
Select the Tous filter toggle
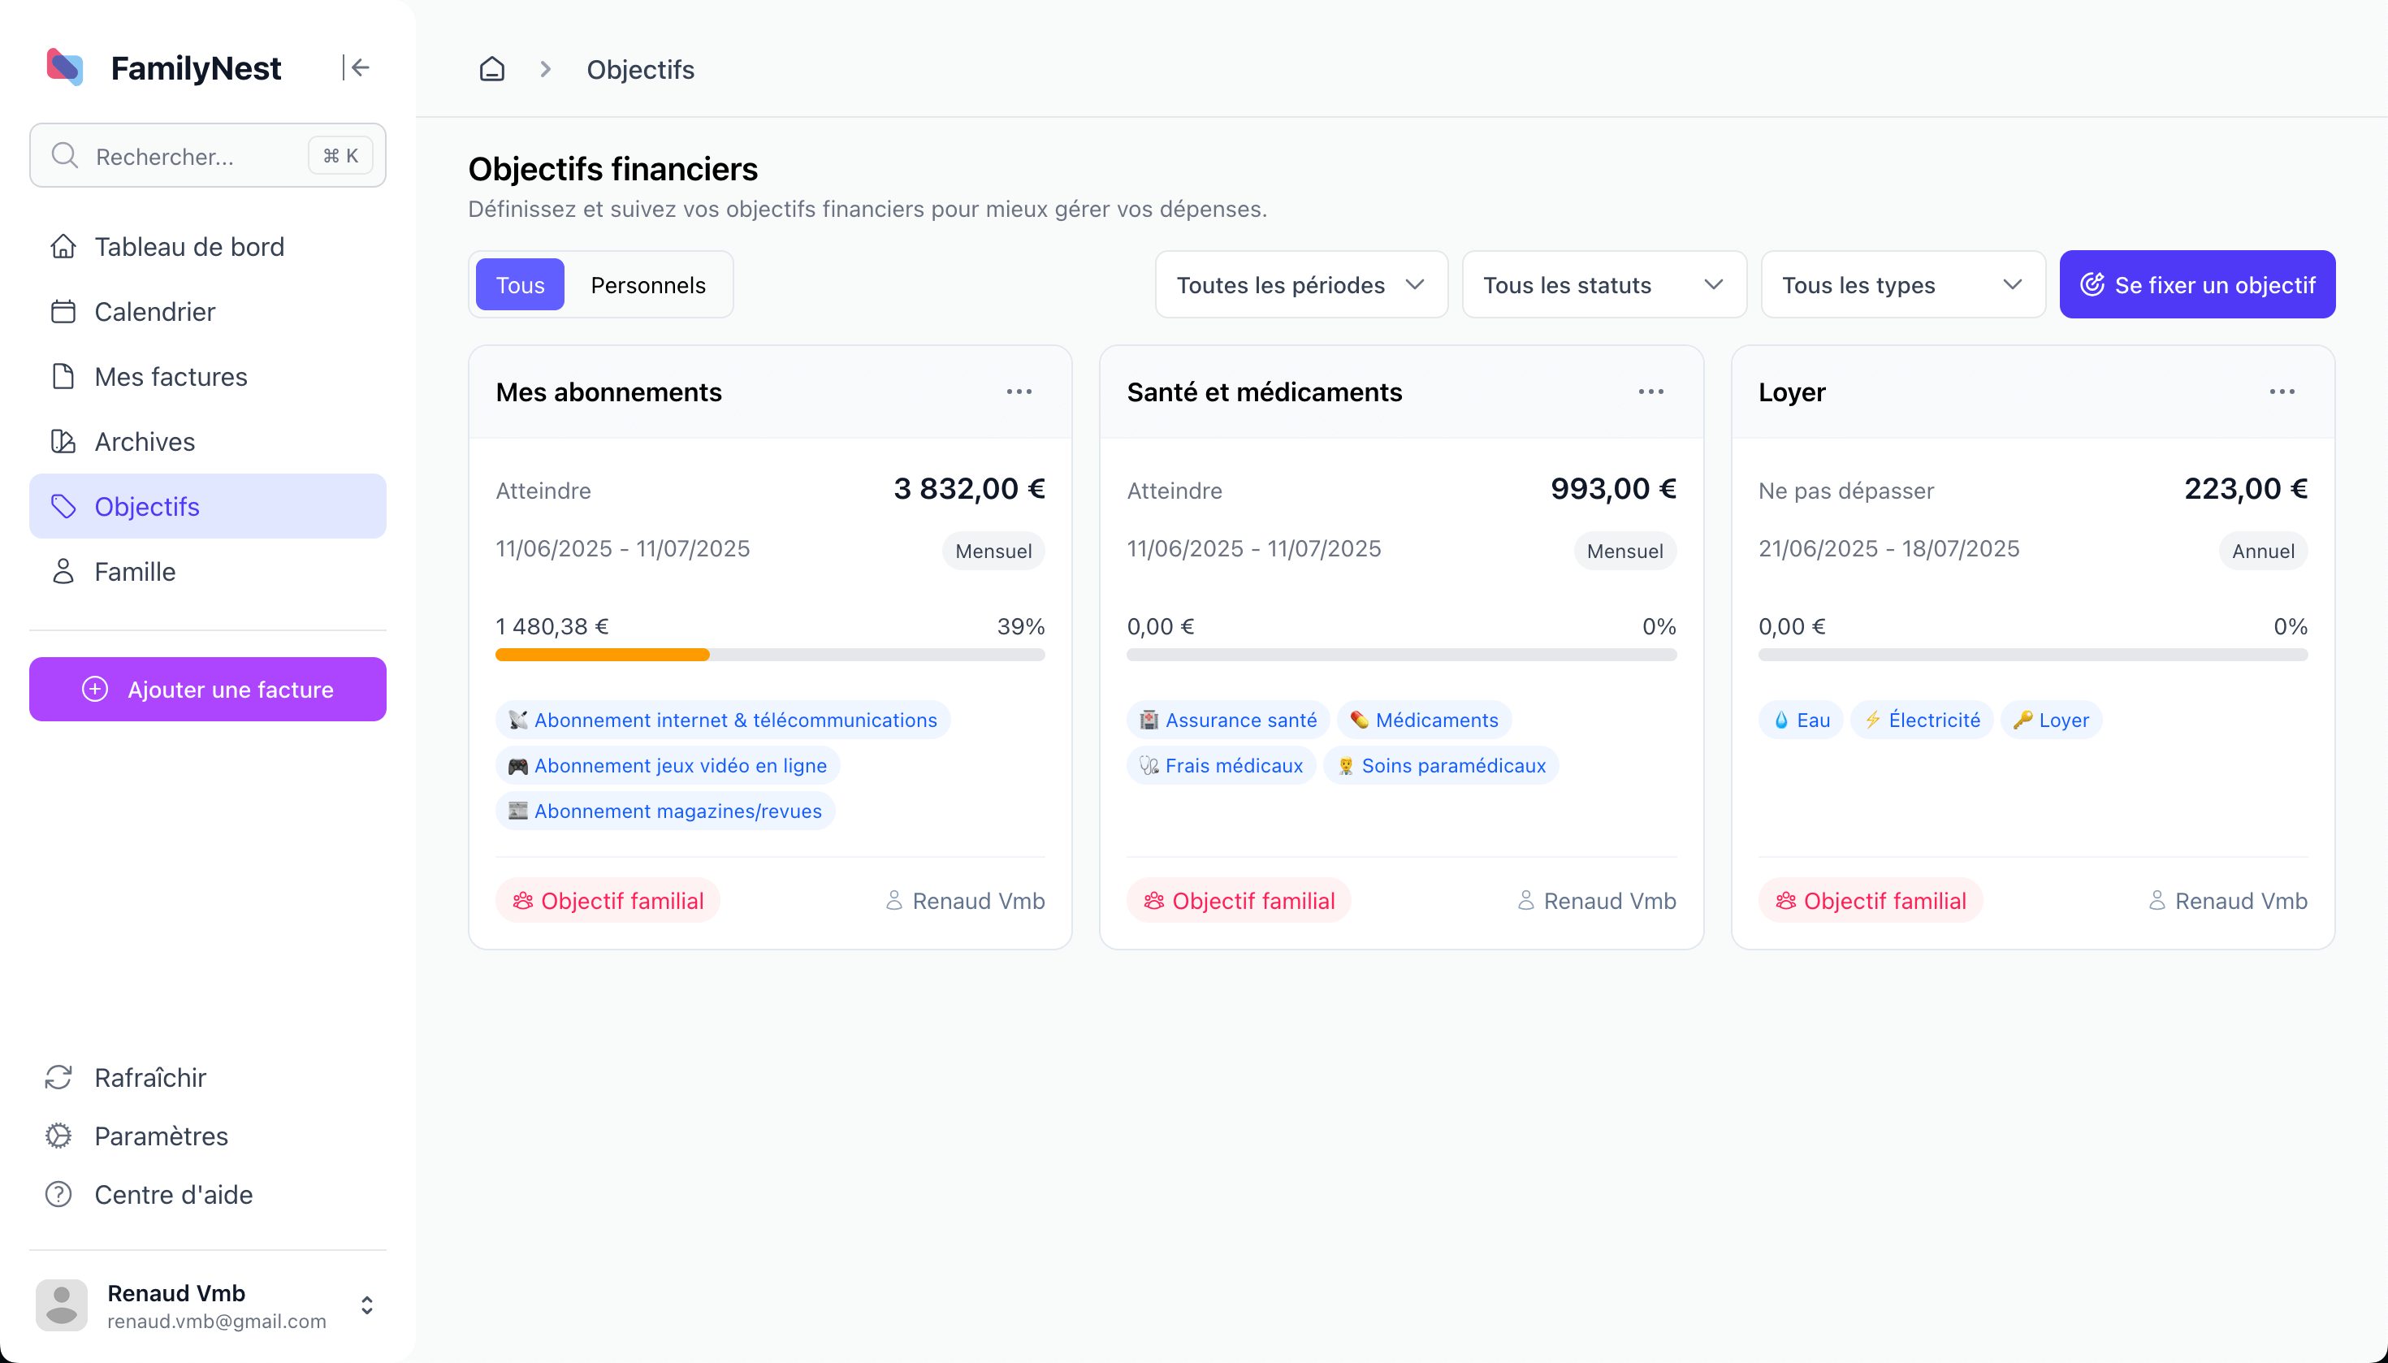coord(520,284)
